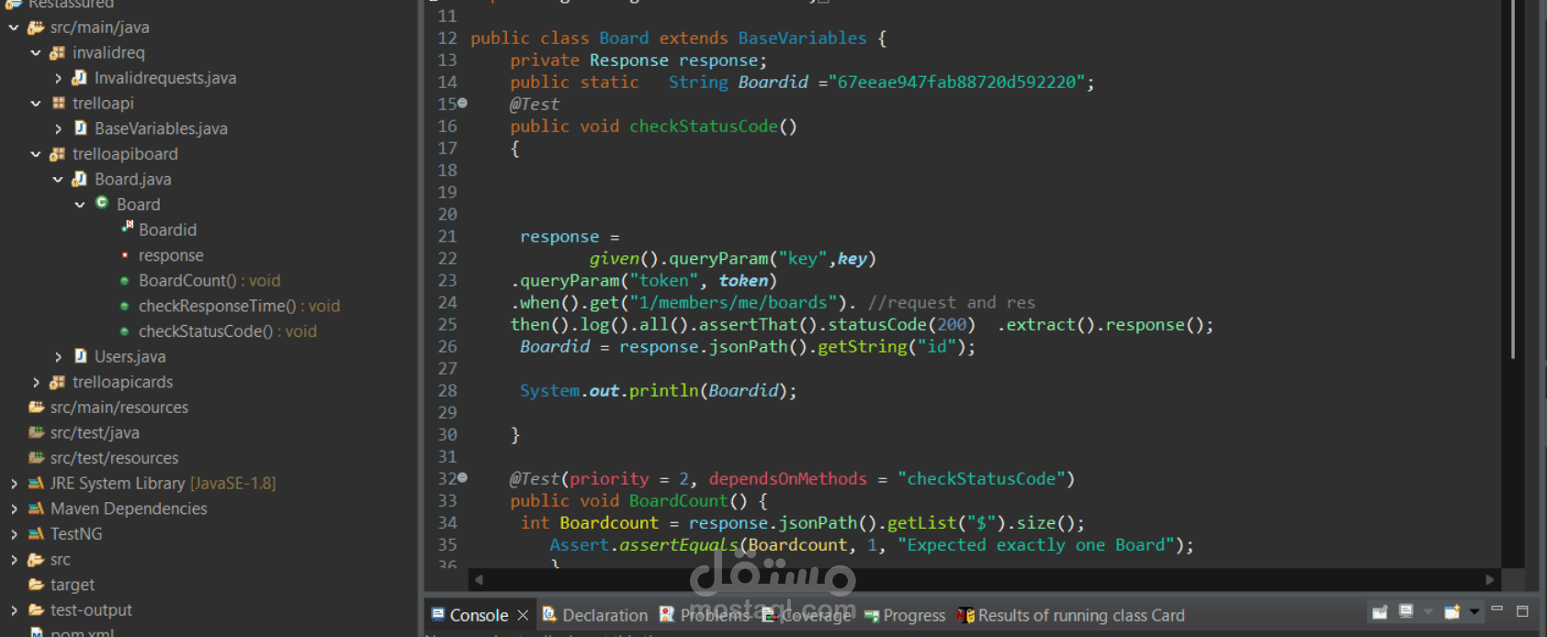Viewport: 1547px width, 637px height.
Task: Expand JRE System Library node
Action: pyautogui.click(x=13, y=484)
